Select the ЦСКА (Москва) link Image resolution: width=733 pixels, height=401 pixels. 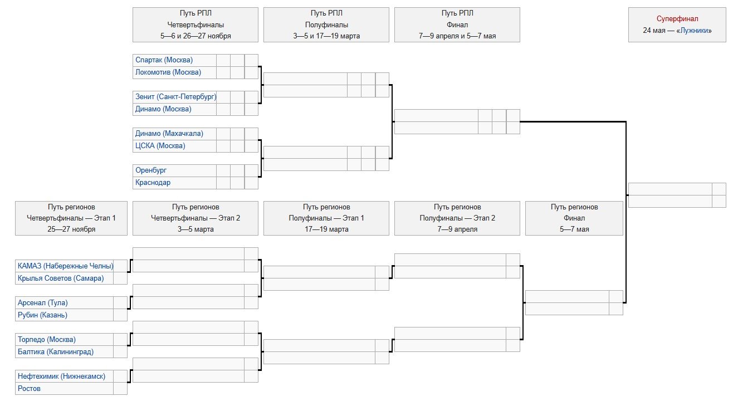(160, 146)
